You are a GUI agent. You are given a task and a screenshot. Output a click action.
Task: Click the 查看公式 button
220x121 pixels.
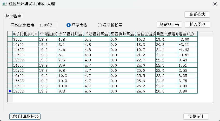click(197, 15)
